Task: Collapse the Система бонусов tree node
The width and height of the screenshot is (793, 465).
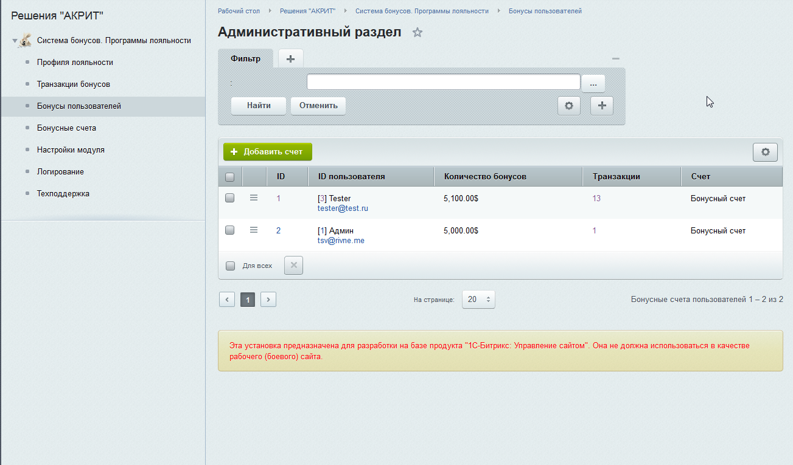Action: point(15,41)
